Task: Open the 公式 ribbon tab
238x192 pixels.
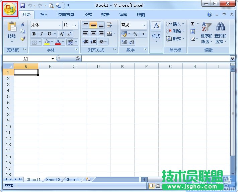Action: pyautogui.click(x=88, y=15)
